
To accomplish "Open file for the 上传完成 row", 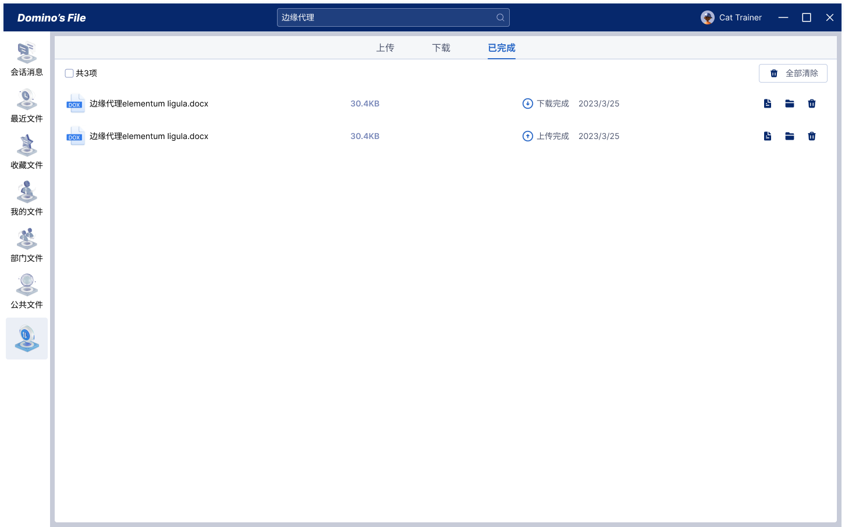I will [x=768, y=136].
